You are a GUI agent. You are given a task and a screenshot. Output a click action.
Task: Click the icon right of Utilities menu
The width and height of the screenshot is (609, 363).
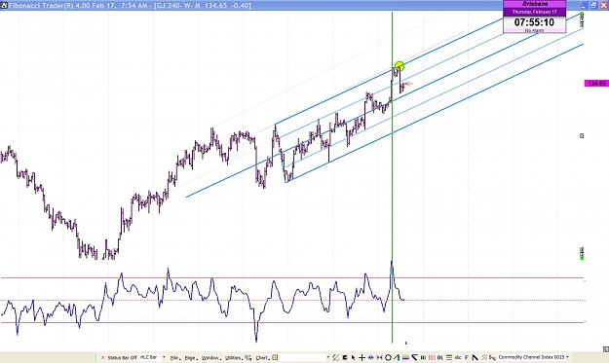tap(248, 357)
